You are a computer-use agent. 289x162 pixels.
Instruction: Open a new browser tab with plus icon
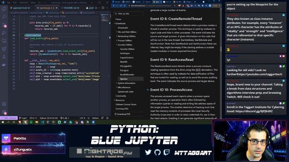pyautogui.click(x=195, y=2)
